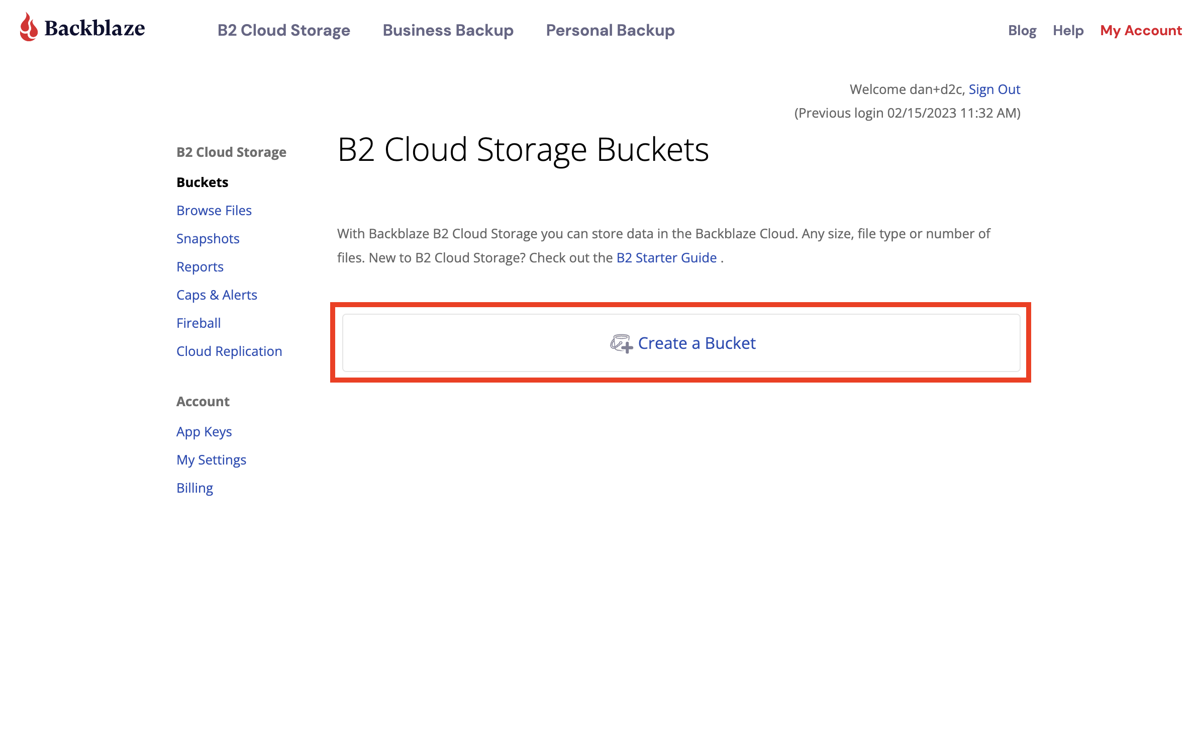
Task: Open the Help page
Action: [x=1068, y=31]
